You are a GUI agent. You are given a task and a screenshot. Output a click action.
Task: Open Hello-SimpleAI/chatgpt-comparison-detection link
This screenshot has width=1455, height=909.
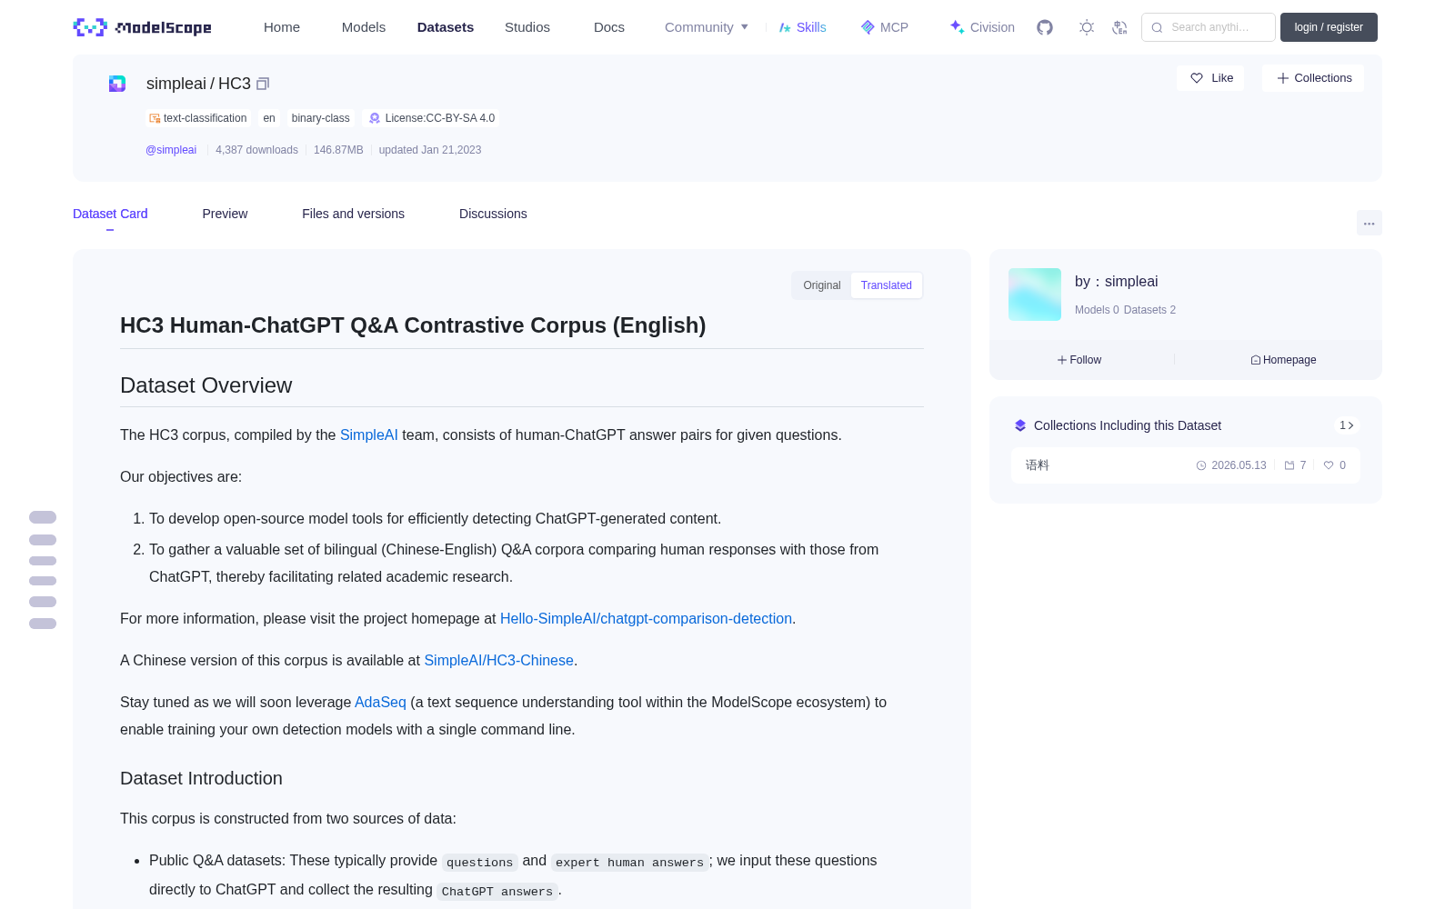(646, 619)
